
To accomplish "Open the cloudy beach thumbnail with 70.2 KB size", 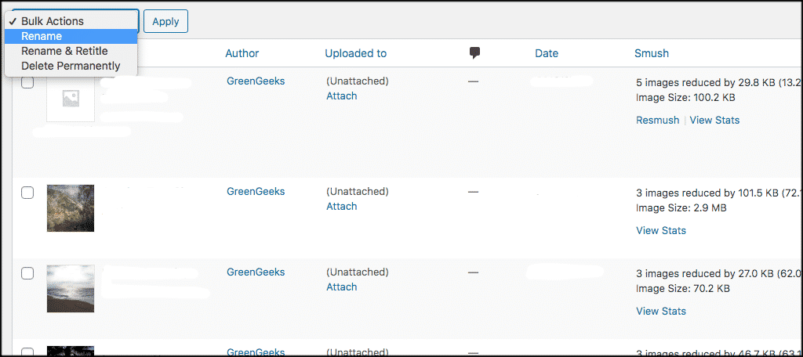I will (x=70, y=288).
